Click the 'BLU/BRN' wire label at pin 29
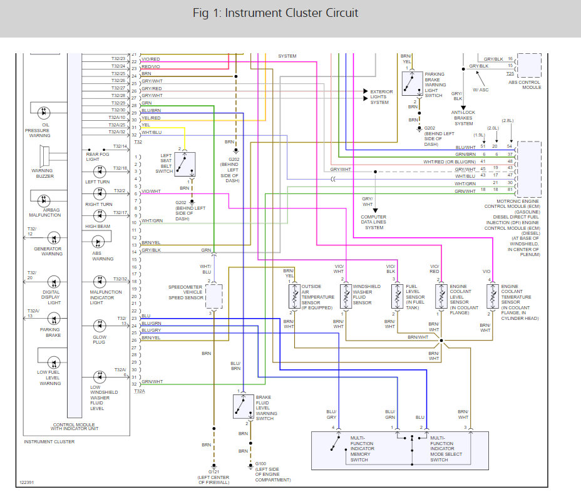This screenshot has height=504, width=581. (x=151, y=110)
